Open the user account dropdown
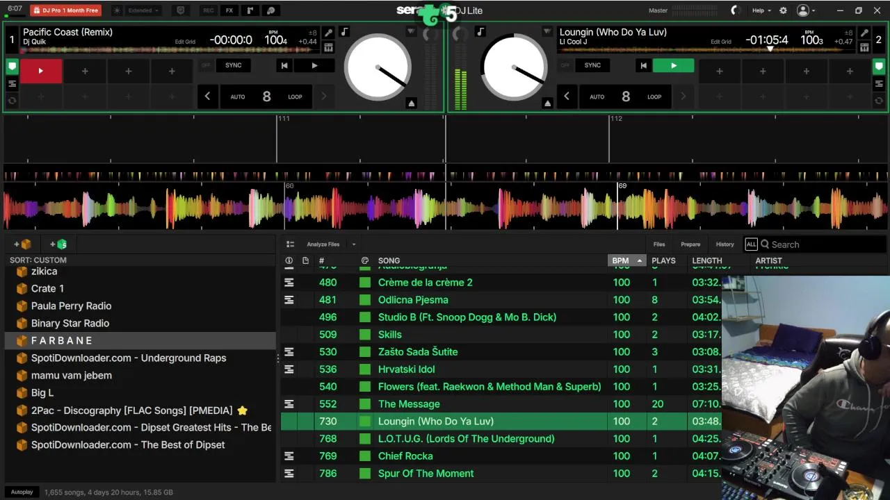 (x=806, y=10)
